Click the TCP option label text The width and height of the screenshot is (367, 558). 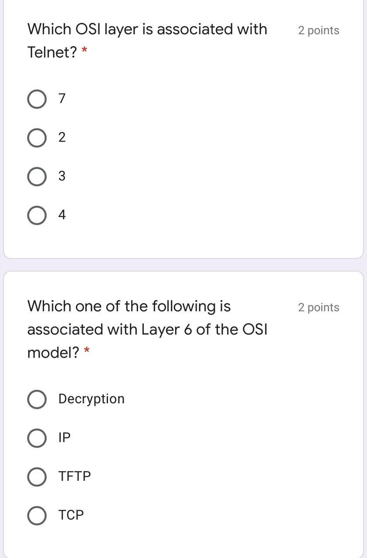71,515
